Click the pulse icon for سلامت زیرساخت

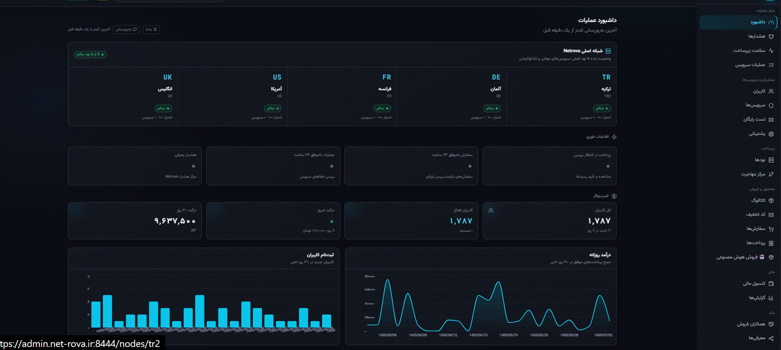771,51
